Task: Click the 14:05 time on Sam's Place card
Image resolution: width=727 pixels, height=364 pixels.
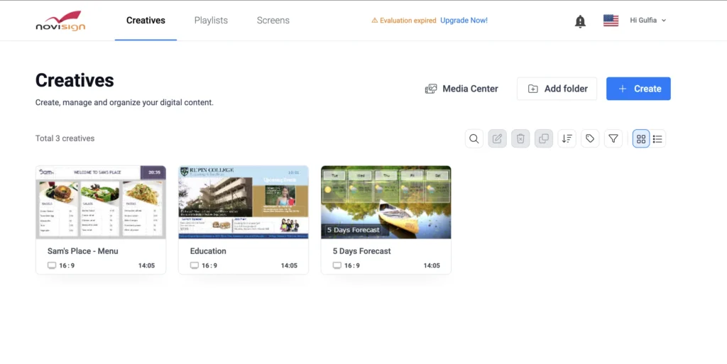Action: pyautogui.click(x=146, y=265)
